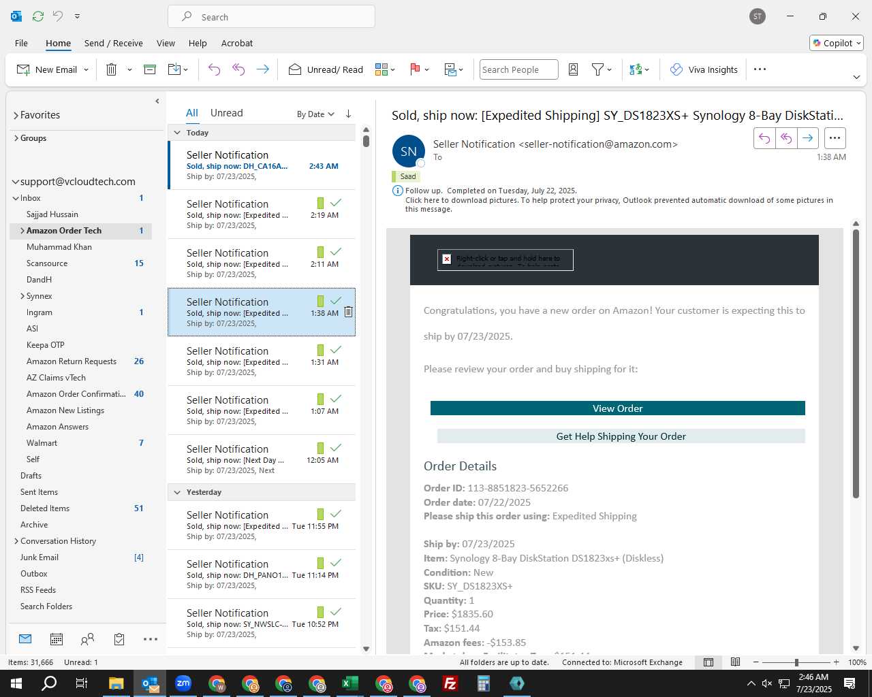Click Forward icon in the message header
This screenshot has width=872, height=697.
(807, 138)
